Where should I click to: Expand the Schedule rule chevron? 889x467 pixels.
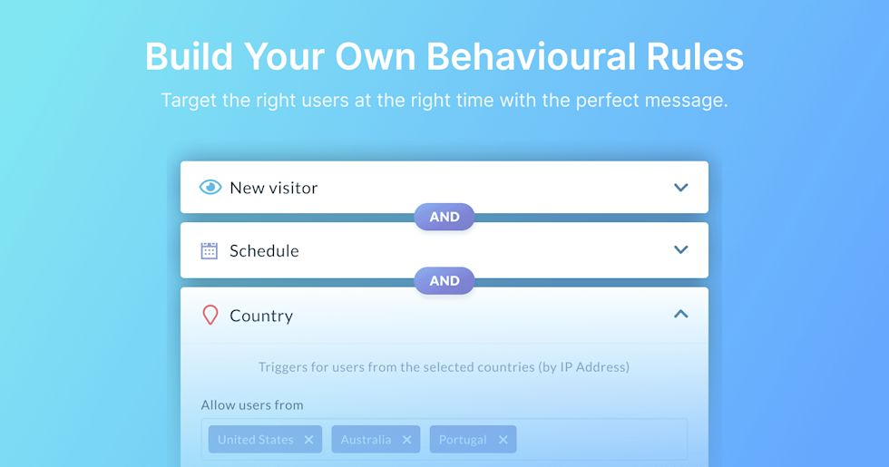click(681, 250)
